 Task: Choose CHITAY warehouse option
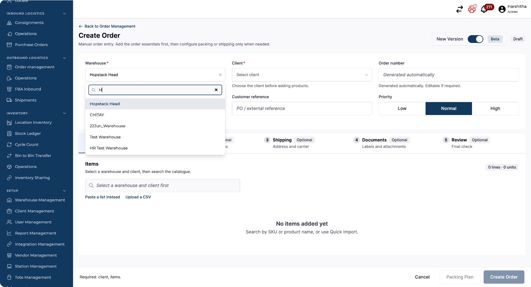(155, 115)
